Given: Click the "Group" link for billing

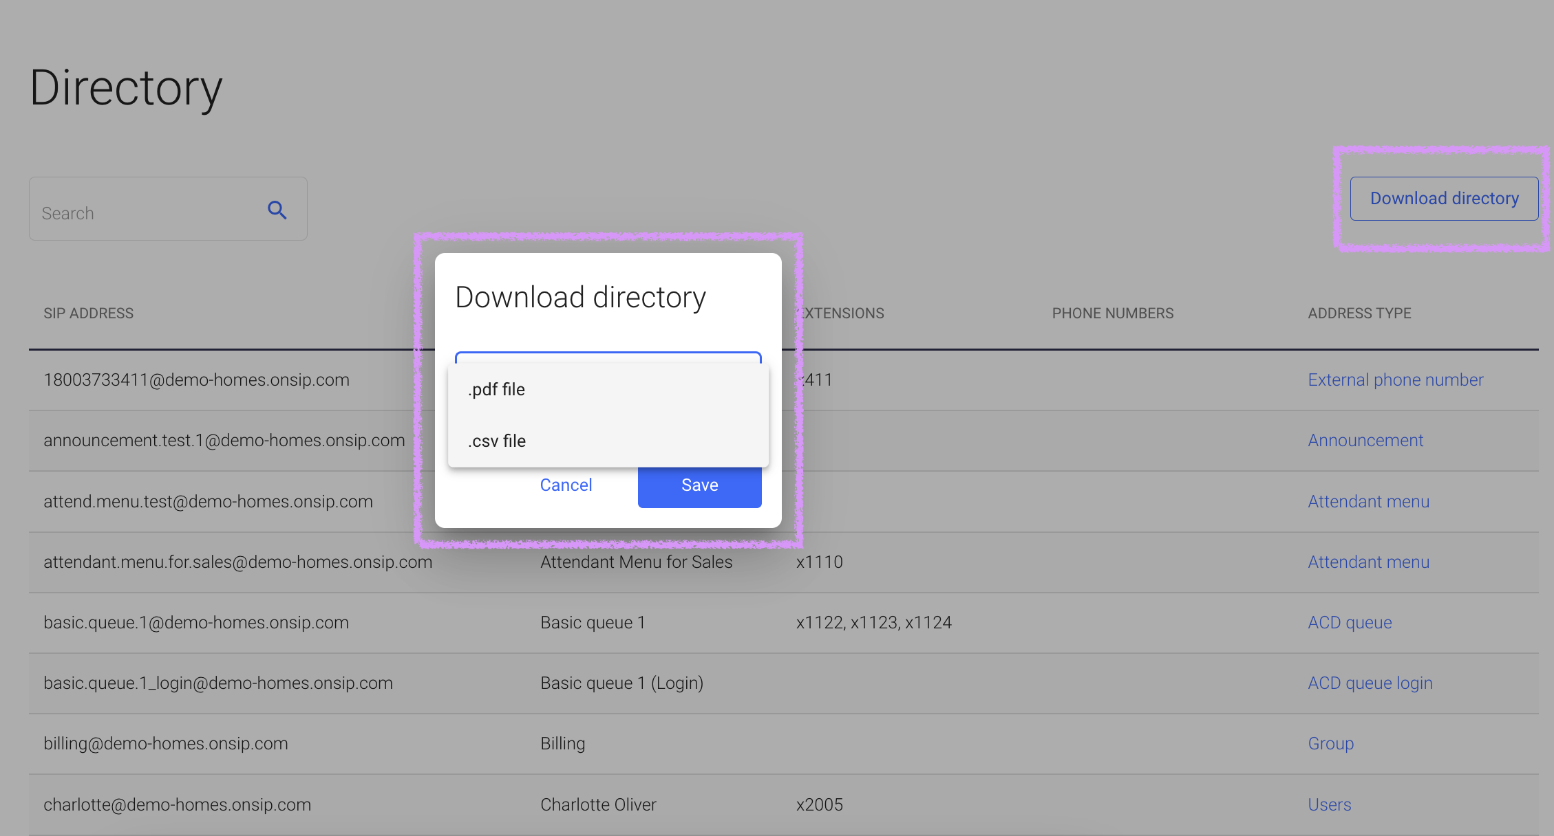Looking at the screenshot, I should click(x=1330, y=743).
